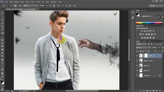Viewport: 164px width, 92px height.
Task: Click the Delete layer trash icon
Action: [x=160, y=91]
